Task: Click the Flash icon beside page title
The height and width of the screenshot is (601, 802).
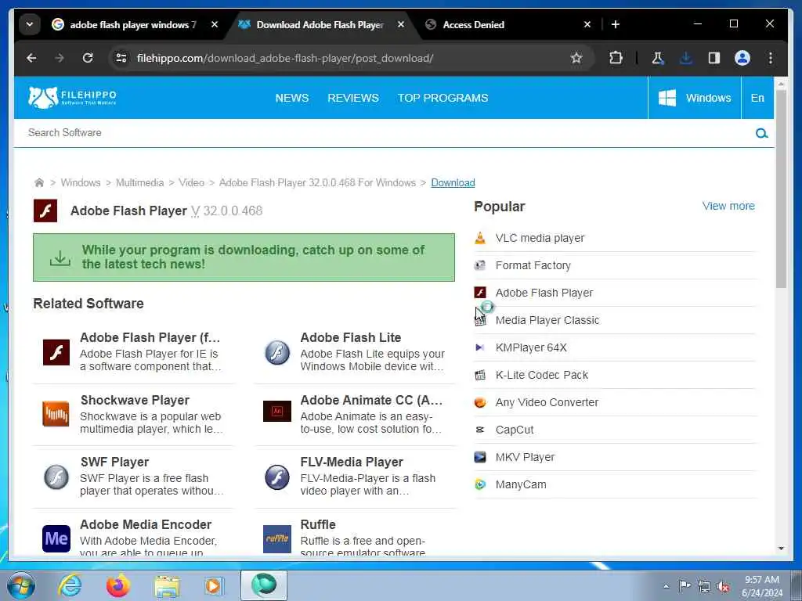Action: click(x=45, y=211)
